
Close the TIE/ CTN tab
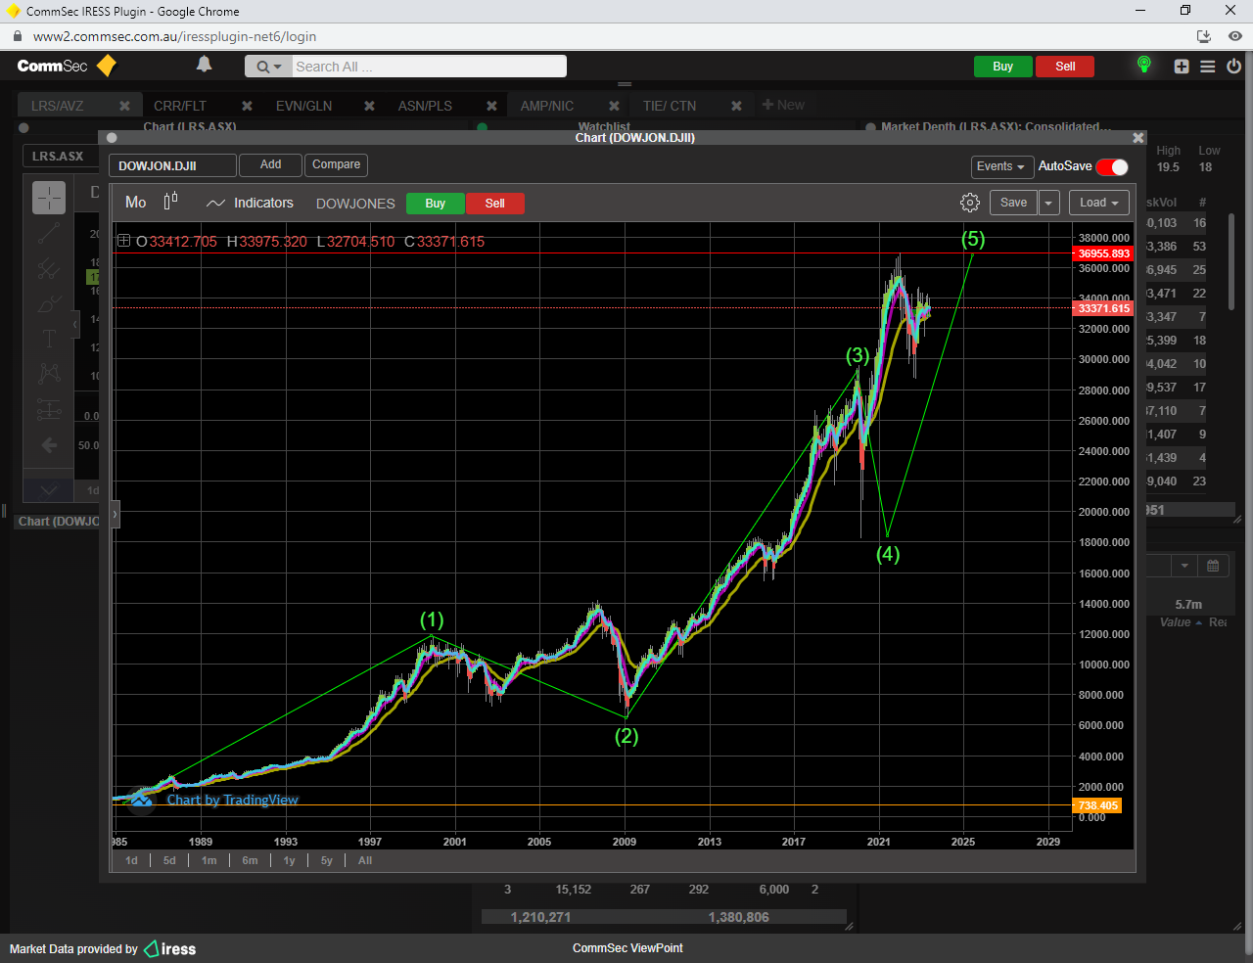tap(736, 106)
